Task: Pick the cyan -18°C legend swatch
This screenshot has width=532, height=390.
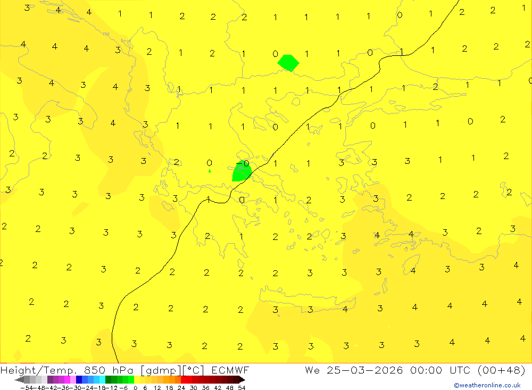Action: tap(102, 380)
